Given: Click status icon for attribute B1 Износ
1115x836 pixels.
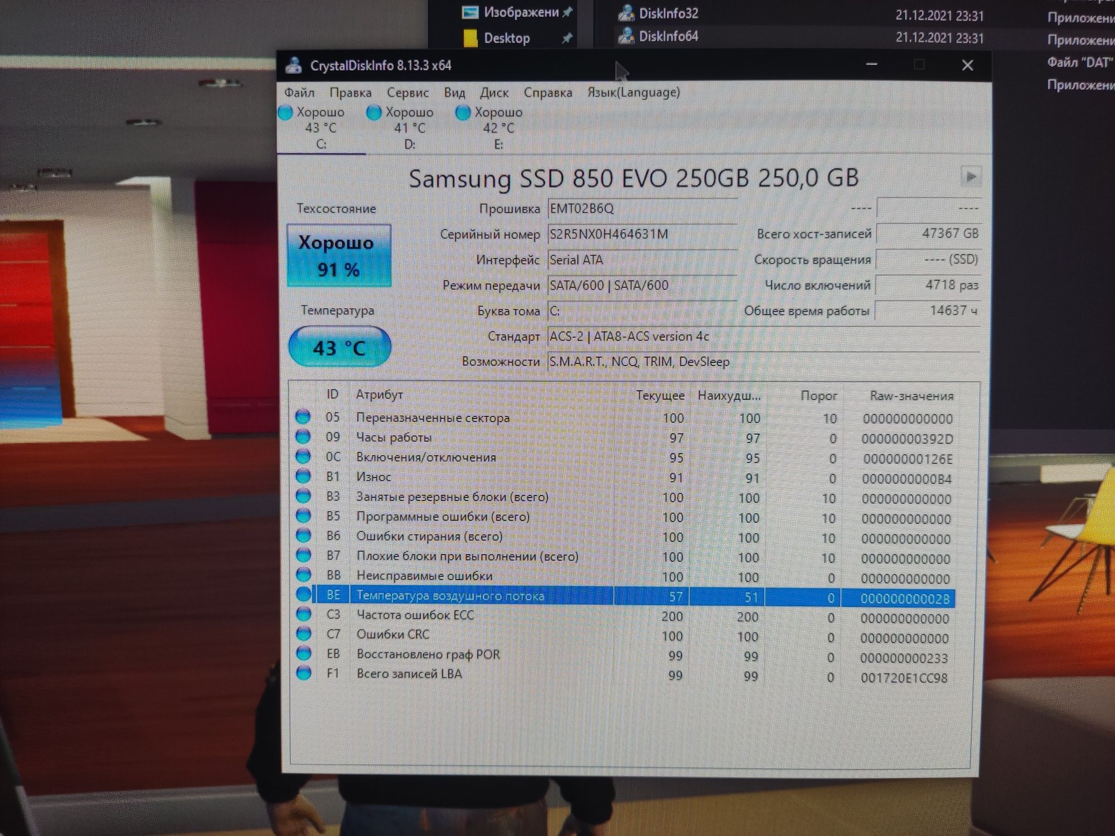Looking at the screenshot, I should pyautogui.click(x=303, y=477).
